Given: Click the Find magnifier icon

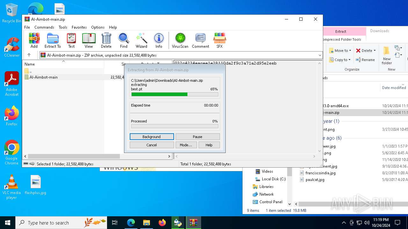Looking at the screenshot, I should coord(124,40).
